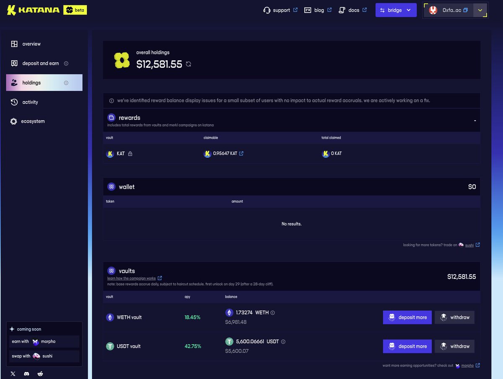The width and height of the screenshot is (503, 379).
Task: Click the vaults section icon
Action: [x=111, y=270]
